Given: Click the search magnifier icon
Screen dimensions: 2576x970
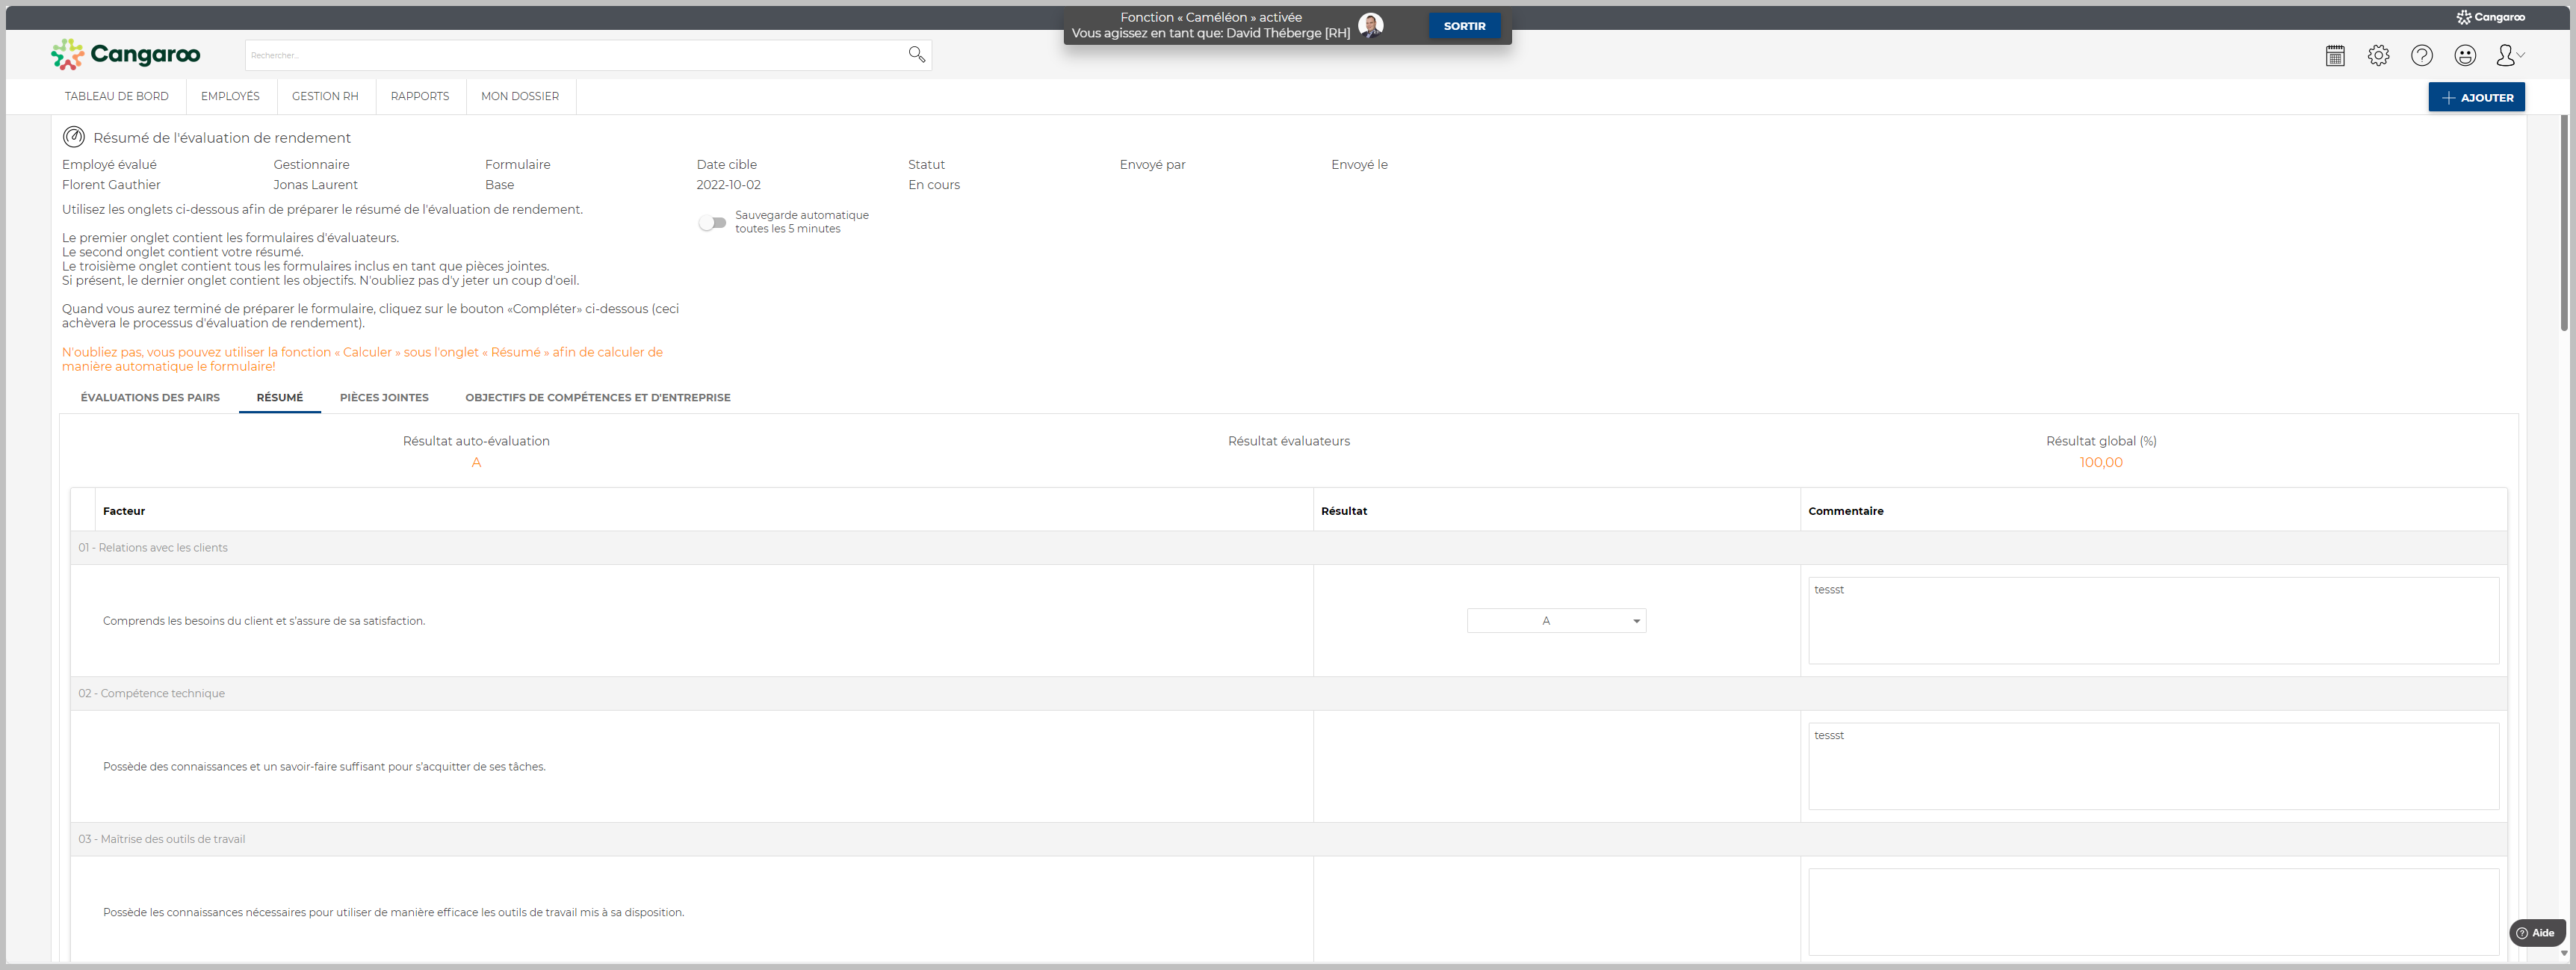Looking at the screenshot, I should point(916,54).
